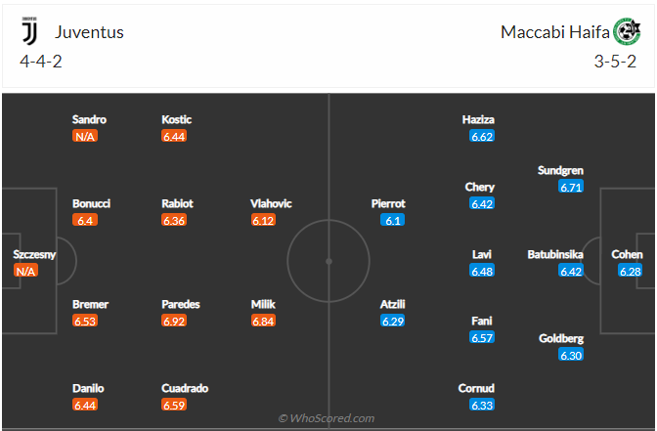
Task: Open the Maccabi Haifa team name link
Action: click(x=554, y=32)
